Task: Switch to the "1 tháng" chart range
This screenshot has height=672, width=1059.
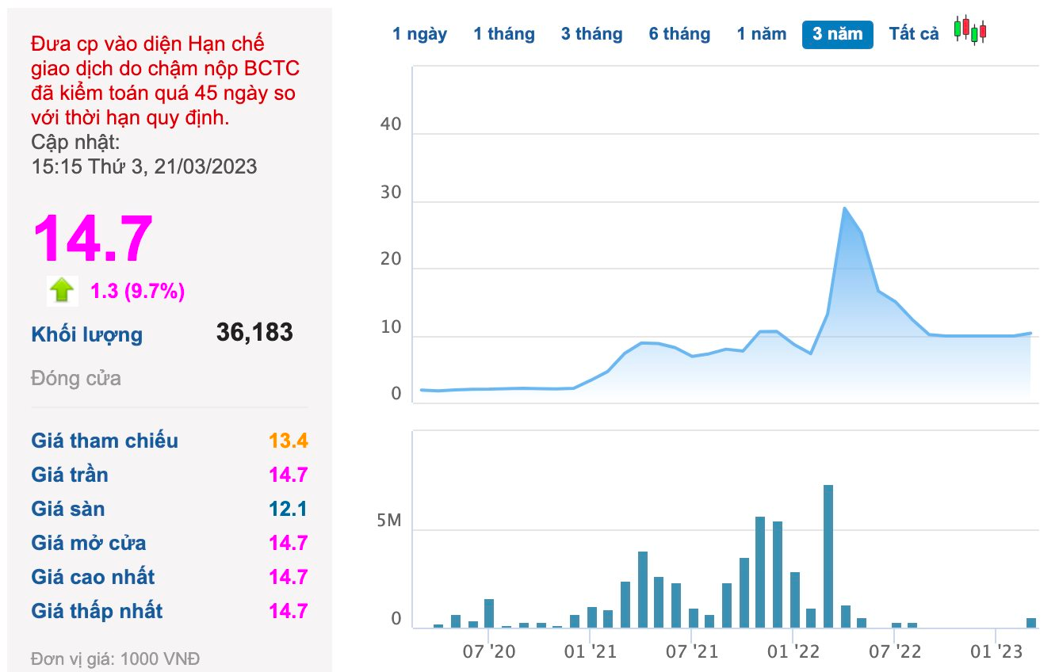Action: (504, 34)
